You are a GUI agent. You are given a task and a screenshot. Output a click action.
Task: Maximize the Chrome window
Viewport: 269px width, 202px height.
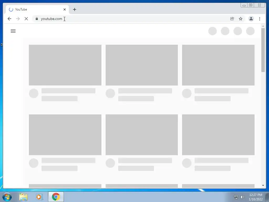[x=251, y=5]
